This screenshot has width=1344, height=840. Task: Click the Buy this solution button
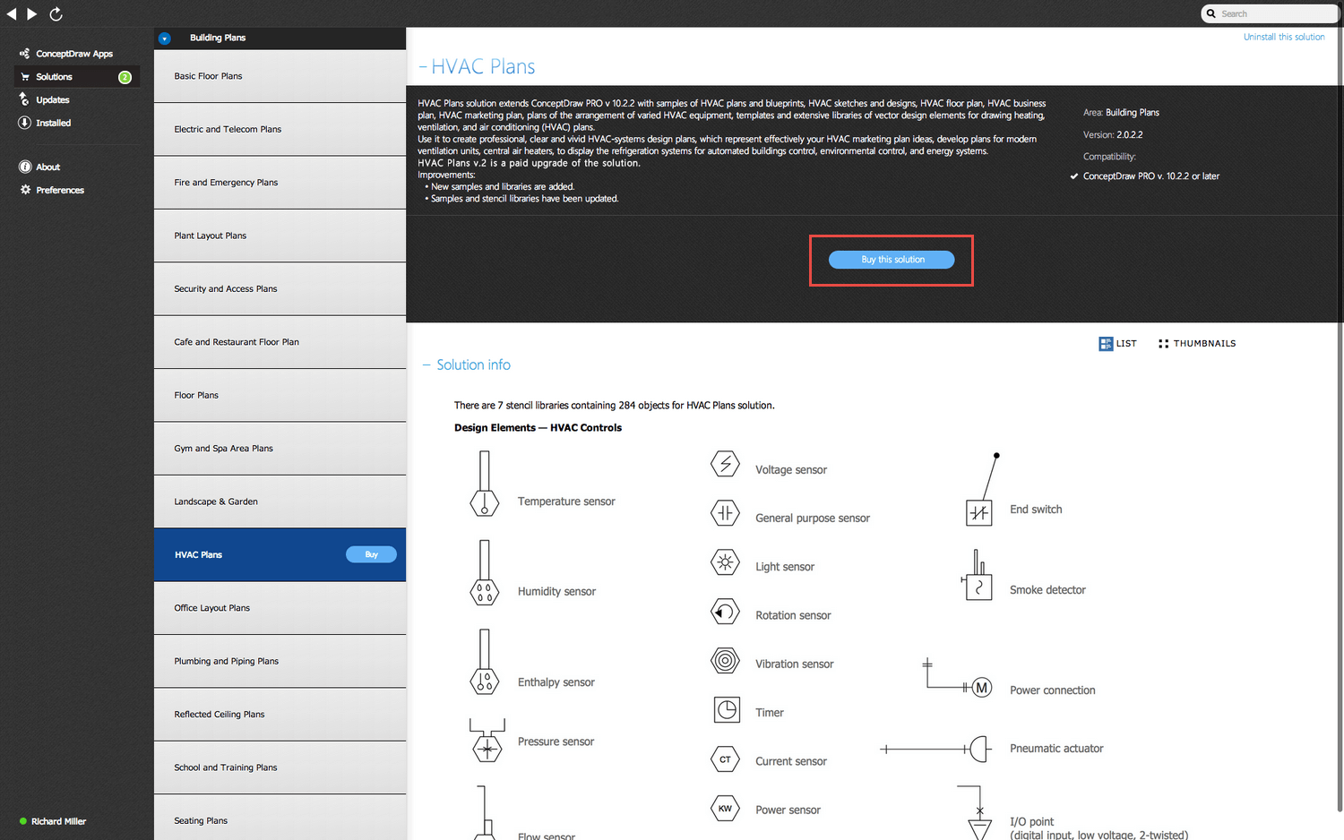(x=892, y=260)
